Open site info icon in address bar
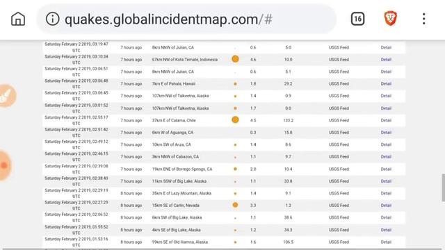 pyautogui.click(x=53, y=19)
